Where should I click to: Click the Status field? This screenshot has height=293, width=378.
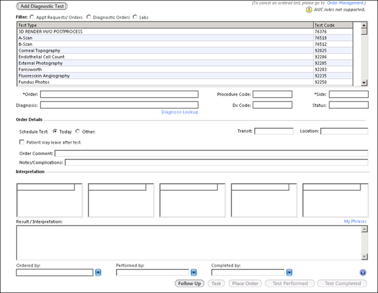click(x=348, y=105)
